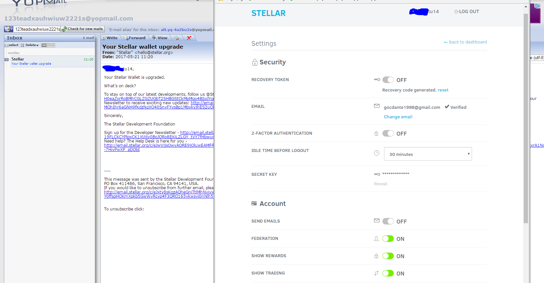The image size is (544, 283).
Task: Toggle the Show Trading switch
Action: tap(388, 273)
